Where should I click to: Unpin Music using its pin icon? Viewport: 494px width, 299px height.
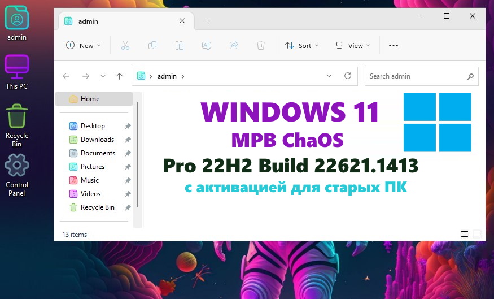[x=128, y=180]
